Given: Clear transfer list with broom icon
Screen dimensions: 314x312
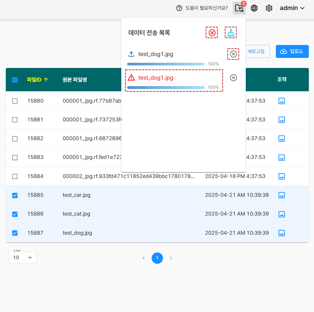Looking at the screenshot, I should point(231,33).
